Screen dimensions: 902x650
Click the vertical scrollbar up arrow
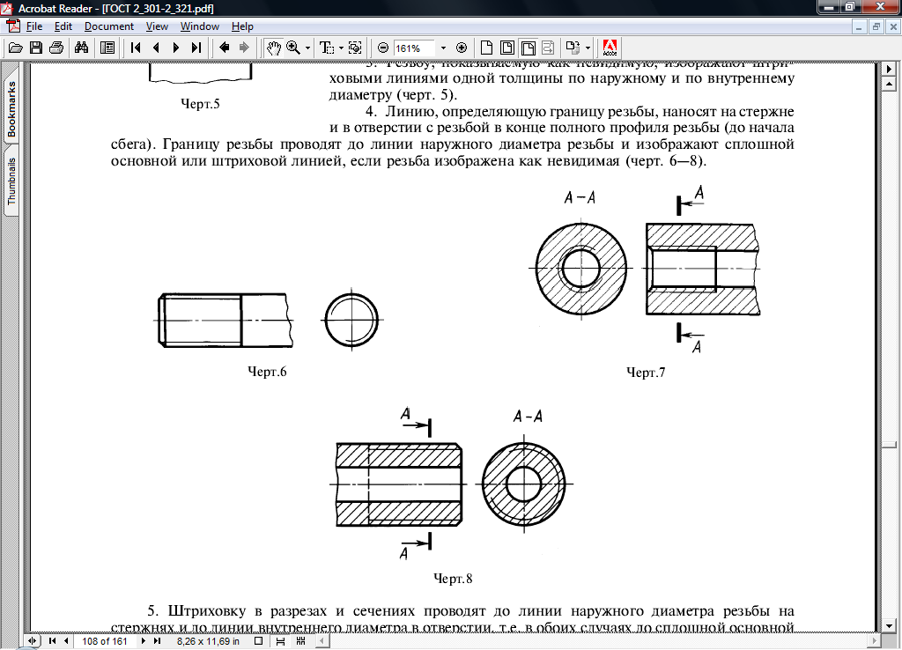coord(890,84)
